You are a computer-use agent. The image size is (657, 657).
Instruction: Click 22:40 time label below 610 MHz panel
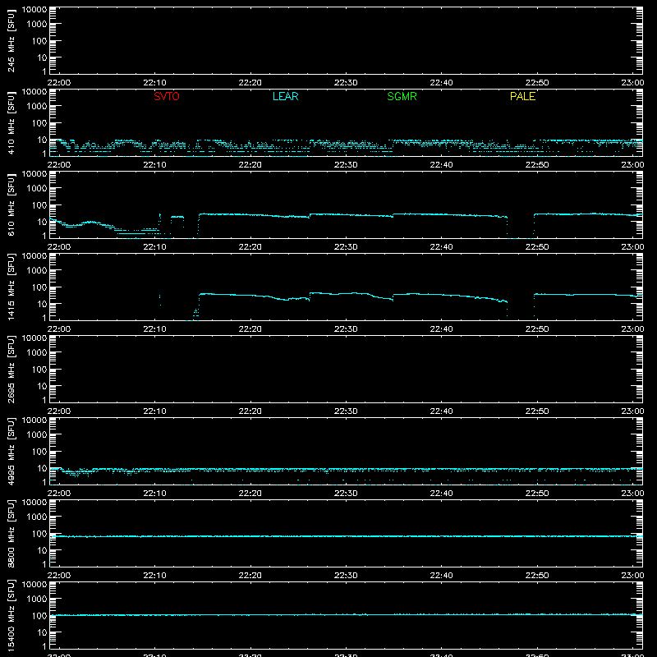click(x=441, y=247)
